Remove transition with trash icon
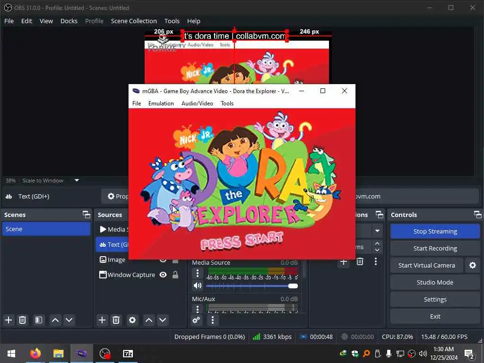484x363 pixels. click(360, 262)
